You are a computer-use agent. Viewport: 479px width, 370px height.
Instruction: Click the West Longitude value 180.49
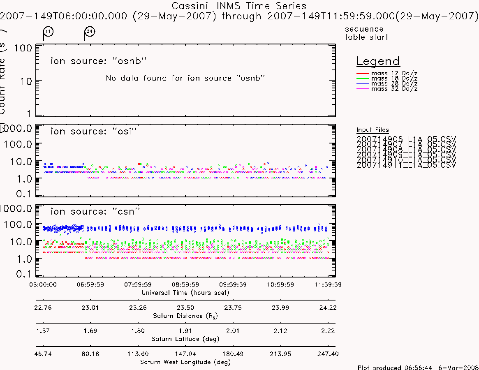click(233, 354)
